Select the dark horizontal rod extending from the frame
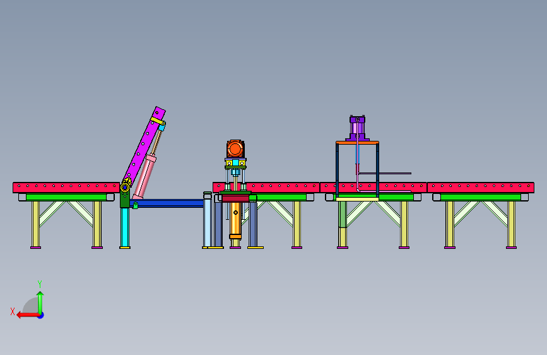 coord(385,173)
